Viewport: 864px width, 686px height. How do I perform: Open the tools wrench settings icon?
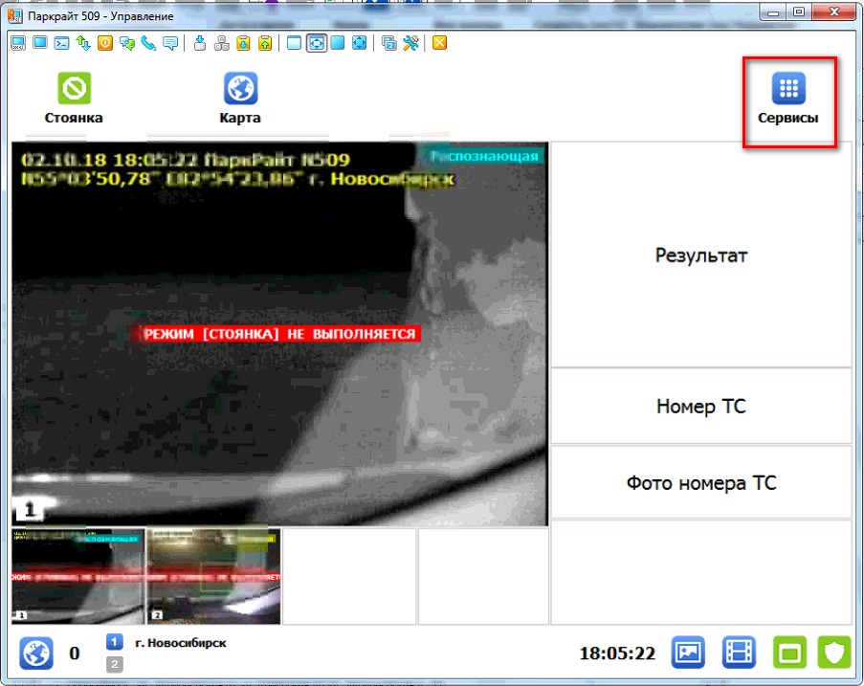(411, 43)
